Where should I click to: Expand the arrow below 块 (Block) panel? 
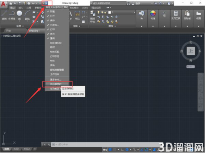pos(141,26)
